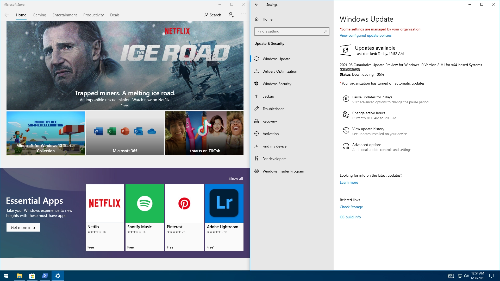Click the OS build info link
Viewport: 500px width, 281px height.
pos(350,217)
